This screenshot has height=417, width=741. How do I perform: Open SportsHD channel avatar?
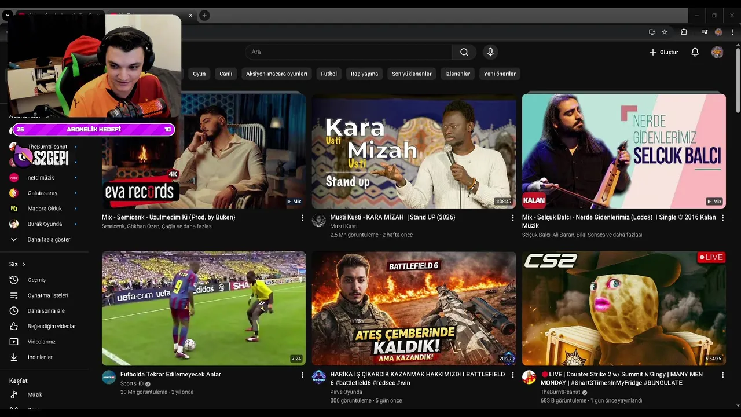109,377
